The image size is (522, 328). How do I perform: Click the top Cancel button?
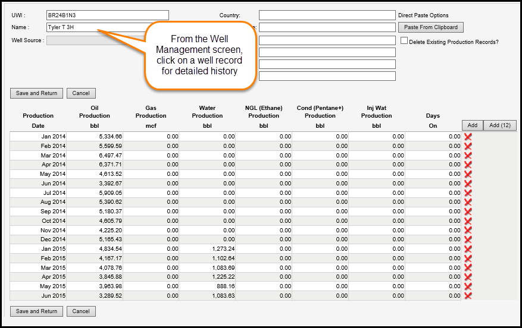tap(81, 93)
